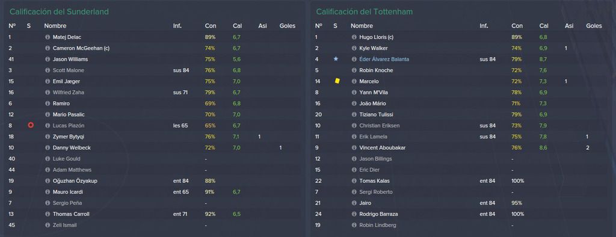Sort Tottenham list by Nombre header
Screen dimensions: 616x237
pos(362,26)
